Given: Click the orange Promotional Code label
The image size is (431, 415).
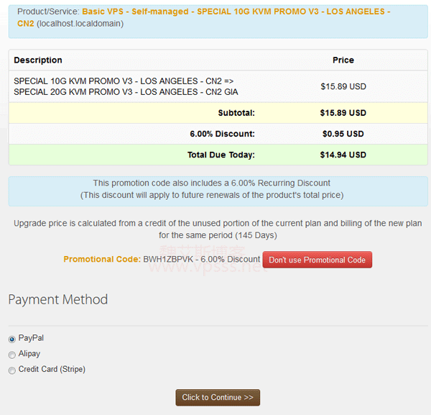Looking at the screenshot, I should (x=102, y=260).
